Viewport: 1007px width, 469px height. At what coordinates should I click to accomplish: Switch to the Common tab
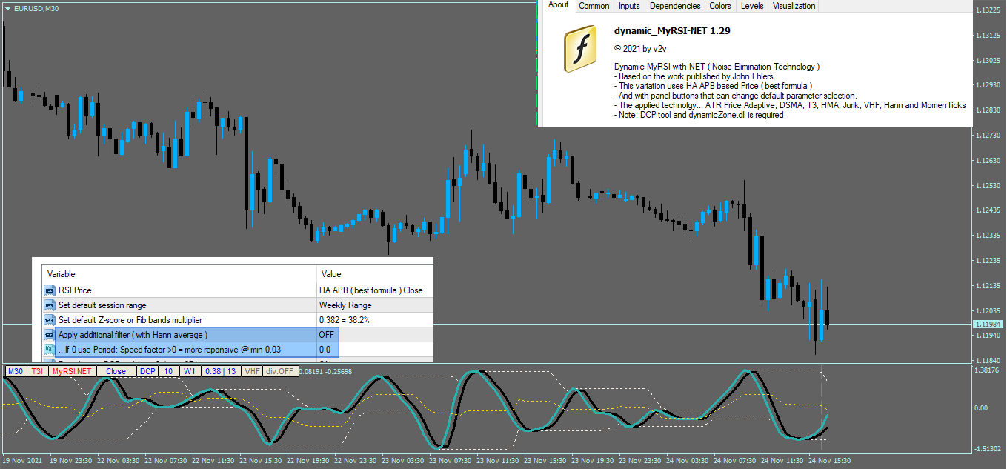point(594,6)
